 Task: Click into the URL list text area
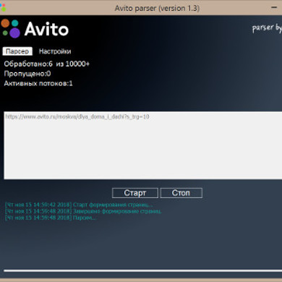tap(142, 145)
